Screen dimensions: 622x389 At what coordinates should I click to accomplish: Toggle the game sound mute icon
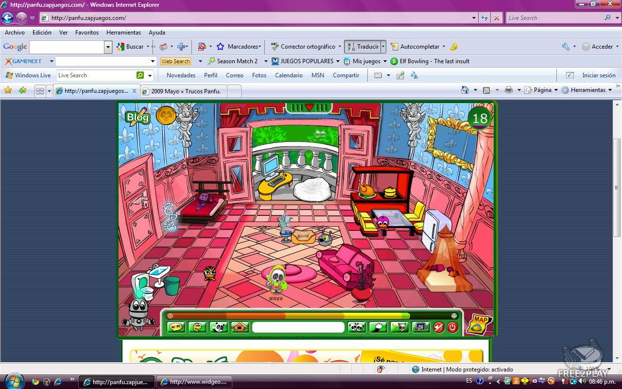[x=439, y=327]
